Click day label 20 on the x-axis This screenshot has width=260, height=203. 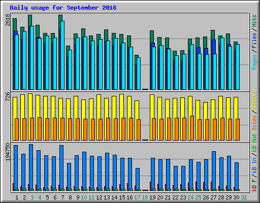pyautogui.click(x=160, y=197)
